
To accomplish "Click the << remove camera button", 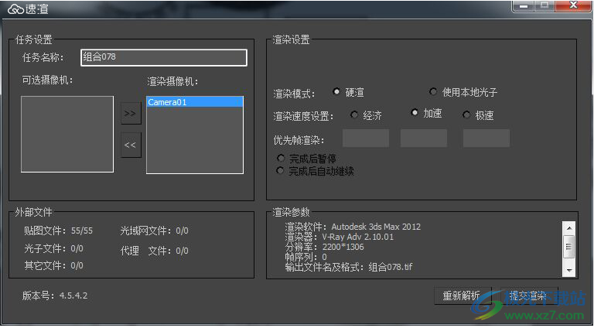I will (130, 145).
